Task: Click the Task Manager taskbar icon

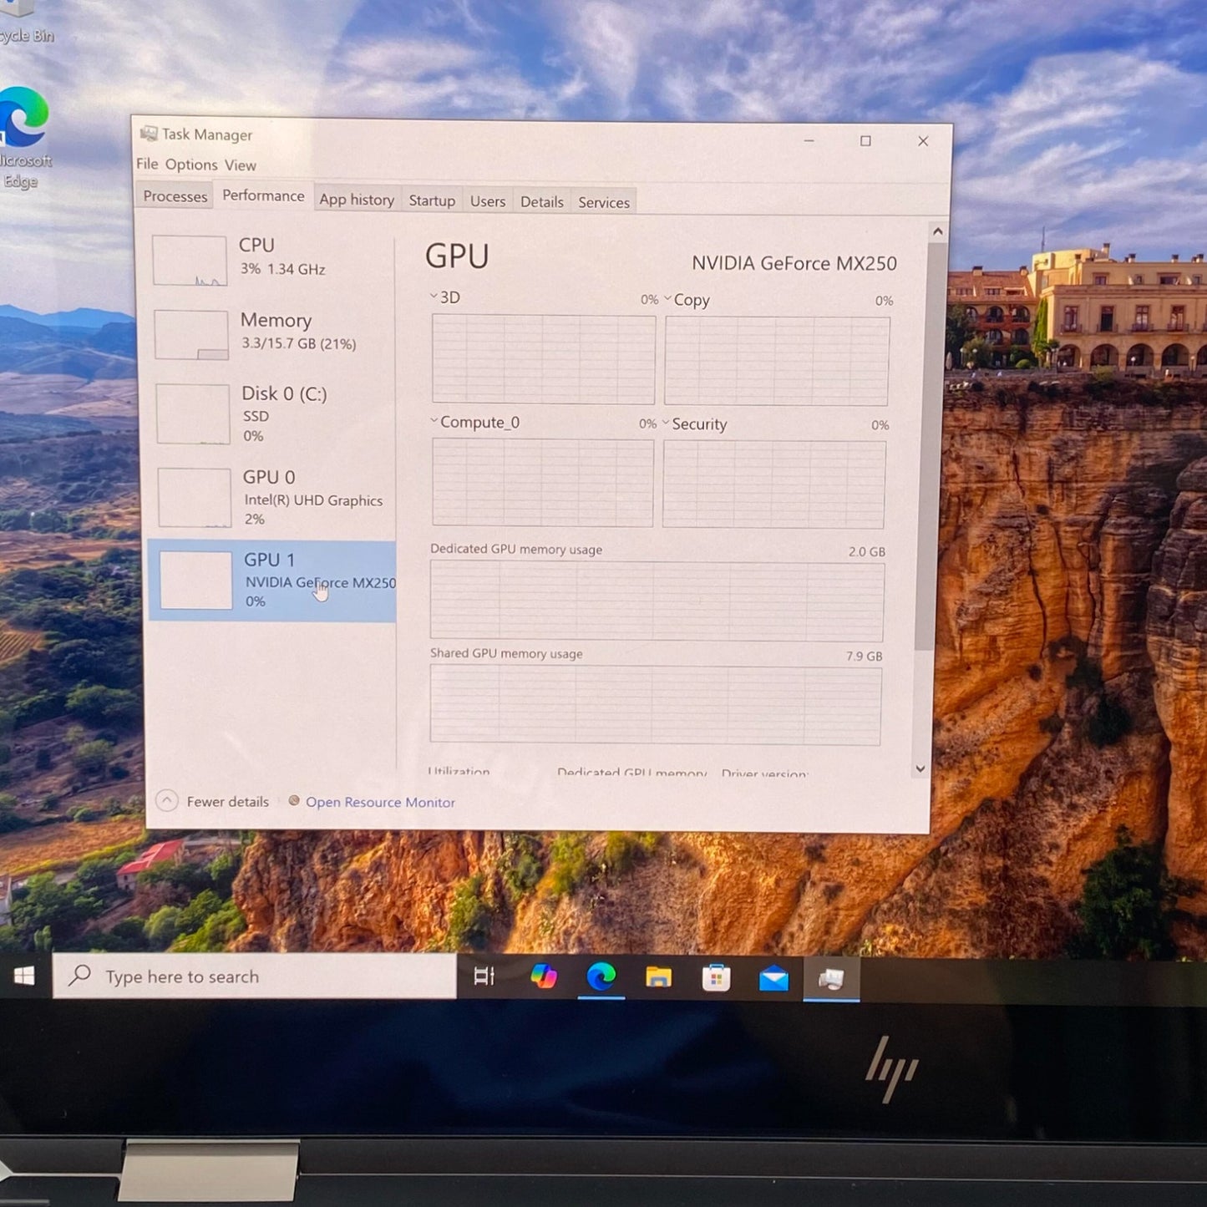Action: 831,979
